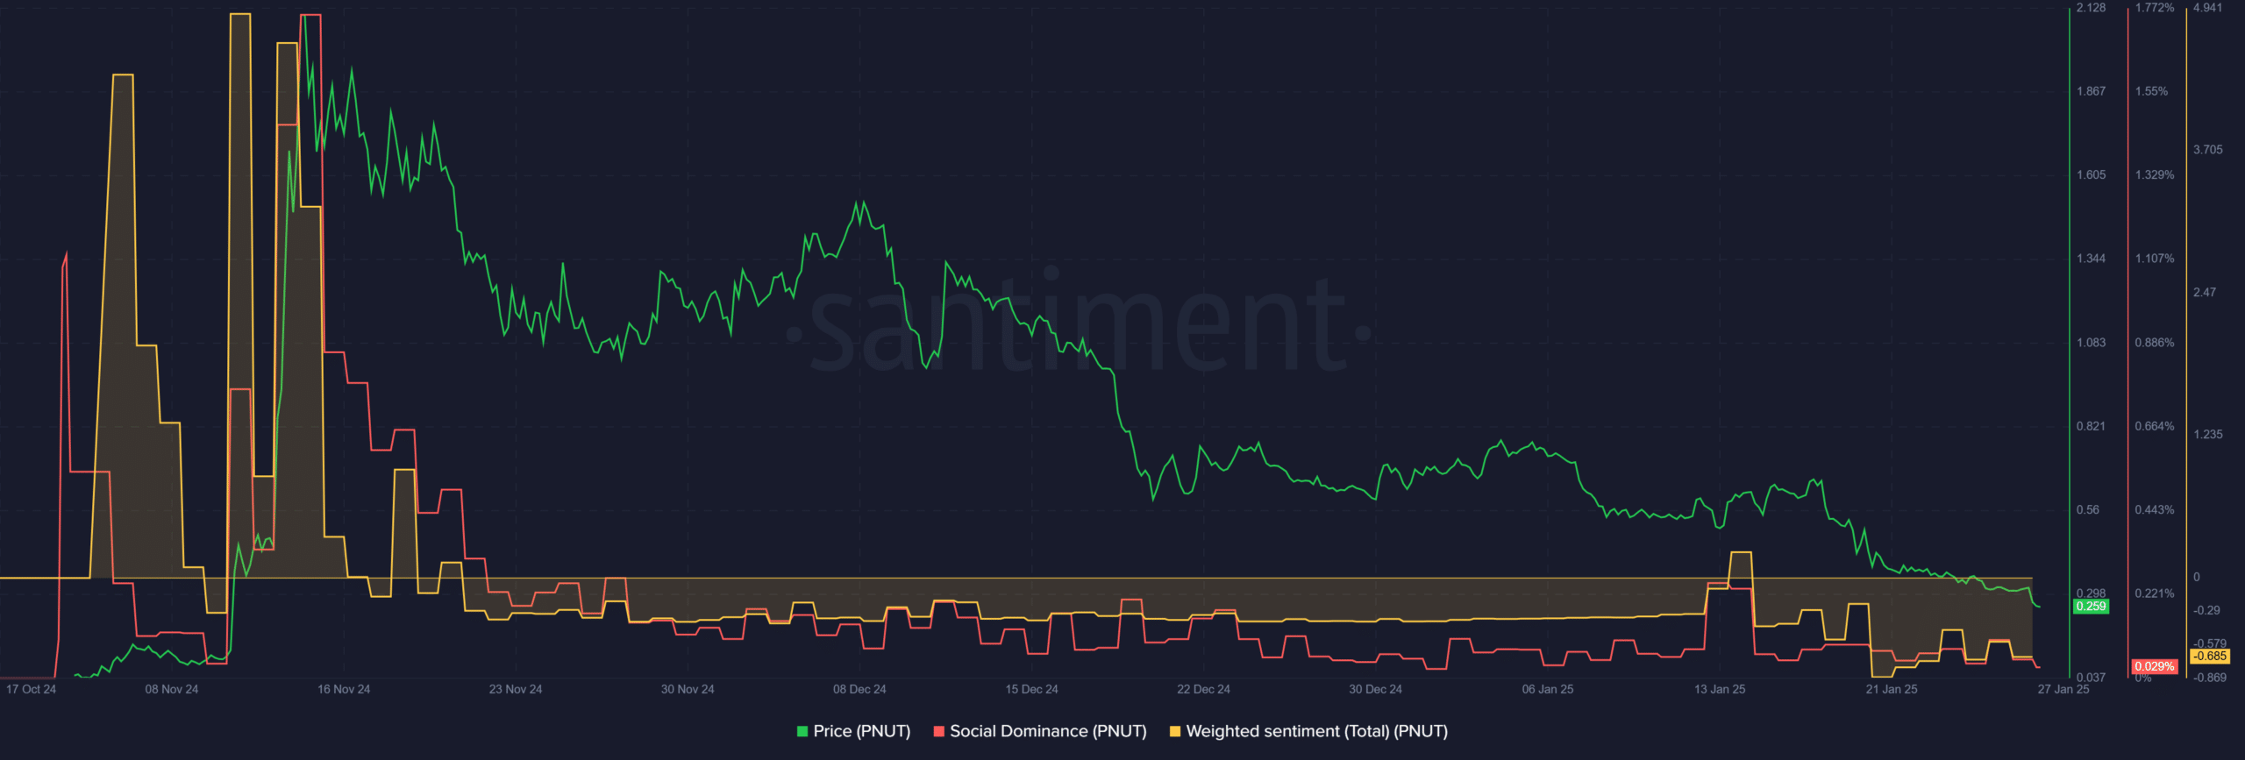2245x760 pixels.
Task: Click the green Price legend color square
Action: (802, 731)
